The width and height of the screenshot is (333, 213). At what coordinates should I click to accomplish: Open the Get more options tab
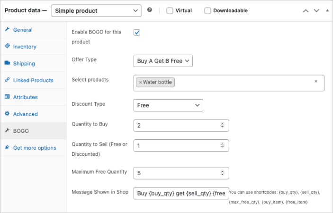(x=34, y=148)
